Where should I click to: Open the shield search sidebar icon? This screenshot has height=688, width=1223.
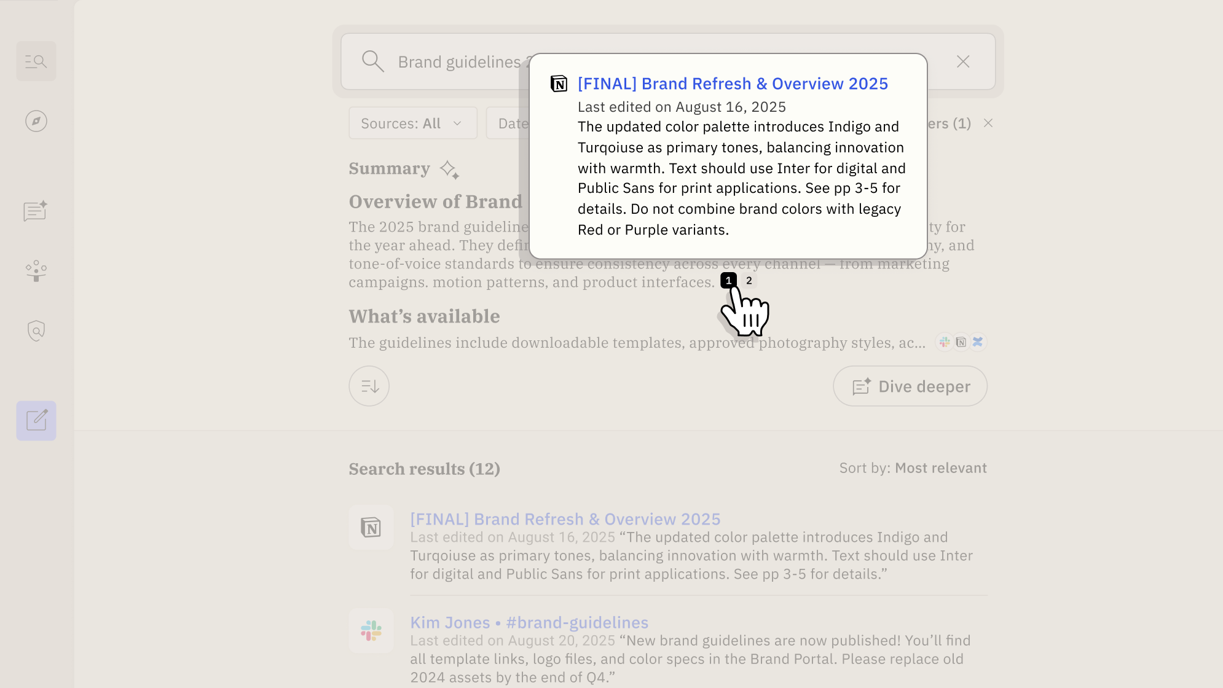click(36, 330)
